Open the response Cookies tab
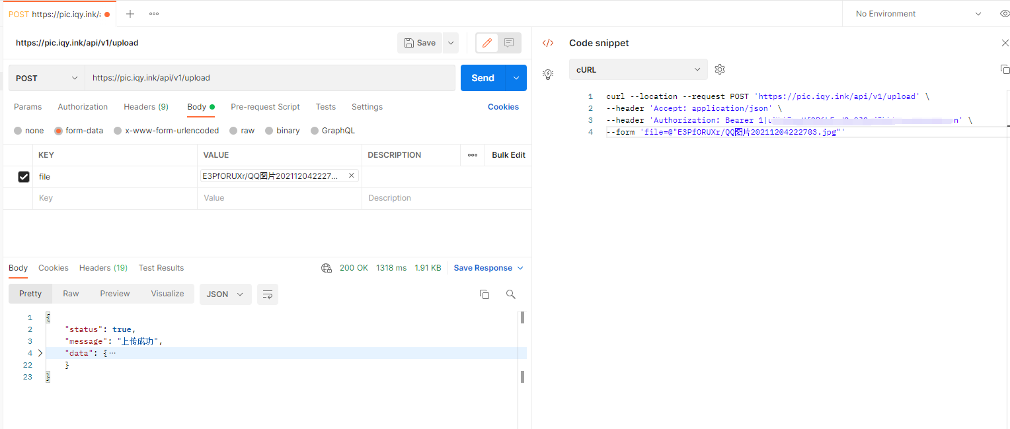This screenshot has width=1010, height=429. coord(54,268)
